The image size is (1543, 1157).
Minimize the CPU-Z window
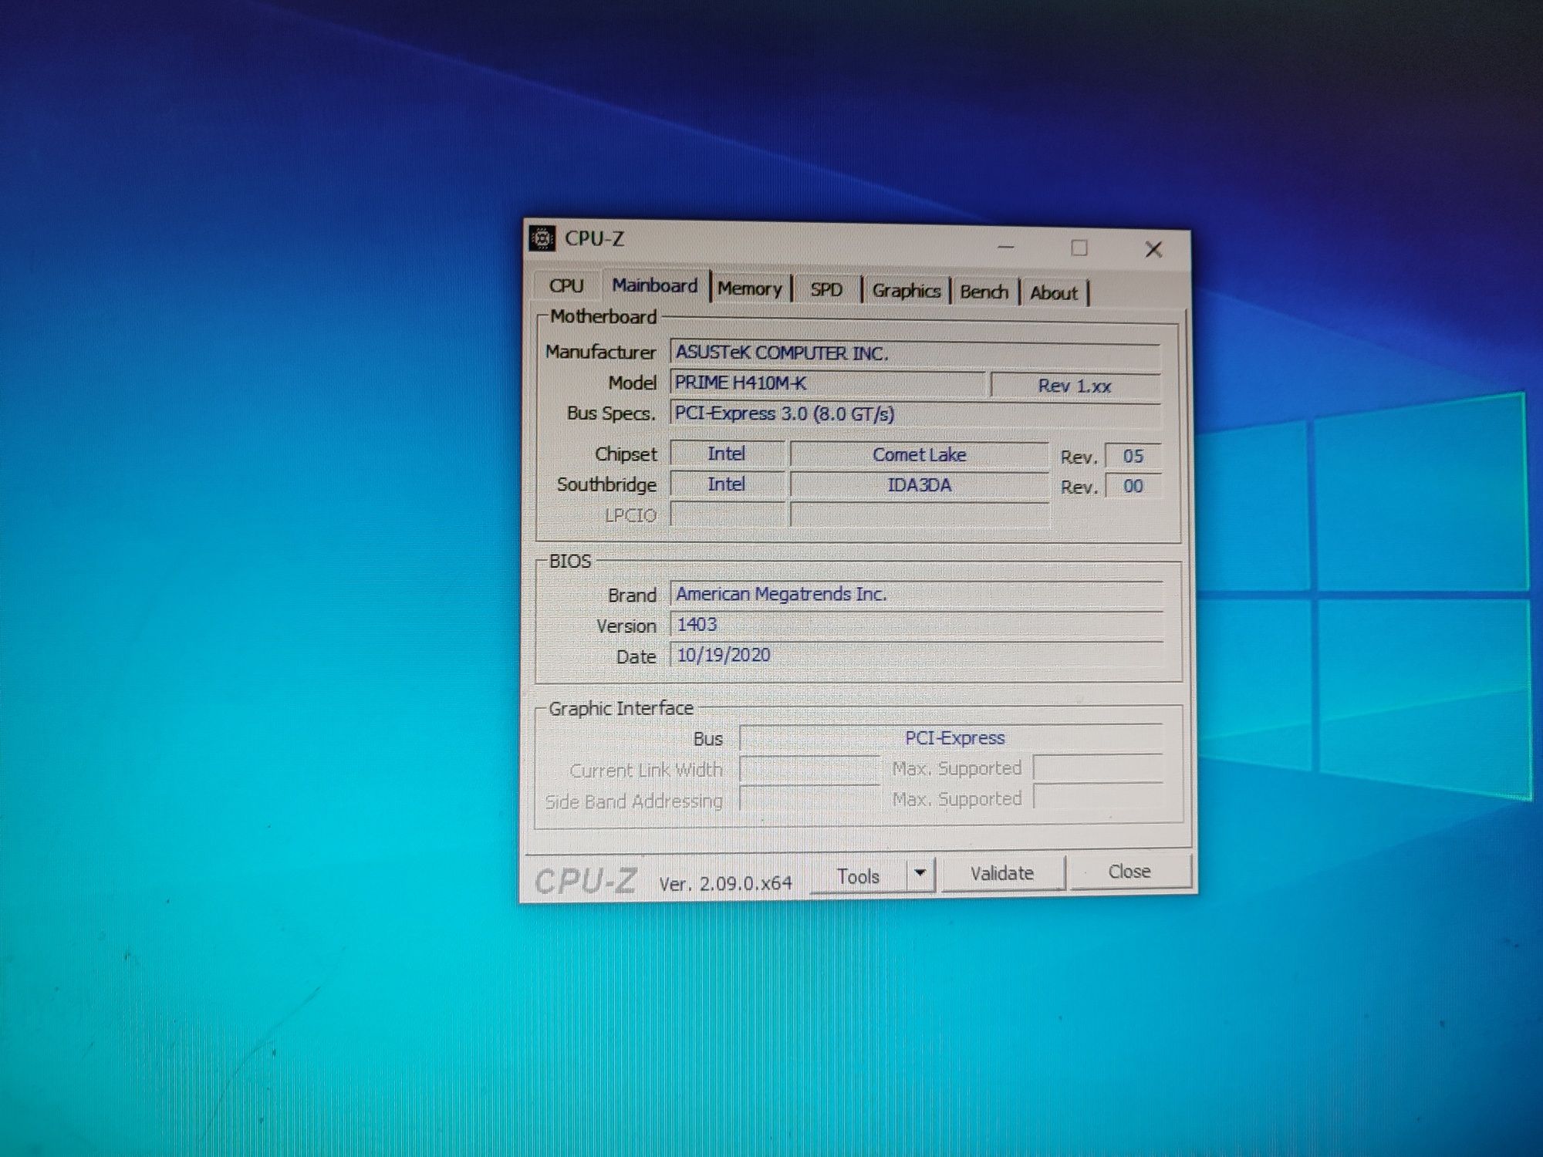(1005, 247)
